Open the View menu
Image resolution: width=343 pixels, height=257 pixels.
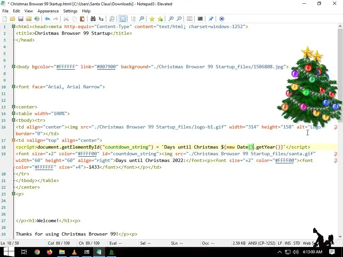point(28,11)
